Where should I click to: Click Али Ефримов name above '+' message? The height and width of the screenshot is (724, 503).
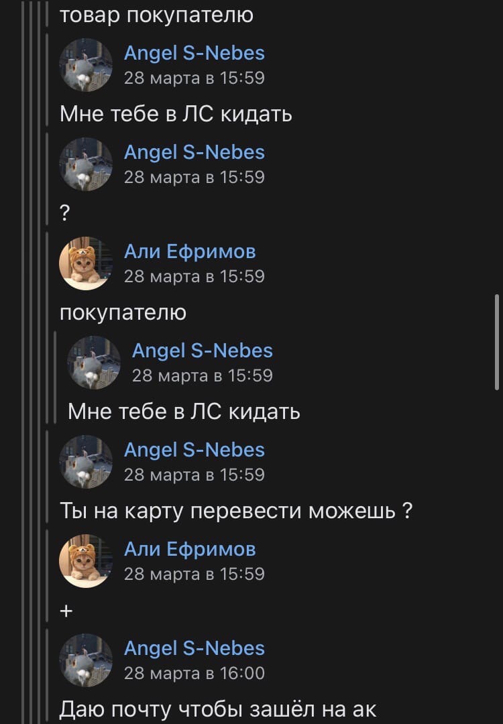click(x=190, y=550)
